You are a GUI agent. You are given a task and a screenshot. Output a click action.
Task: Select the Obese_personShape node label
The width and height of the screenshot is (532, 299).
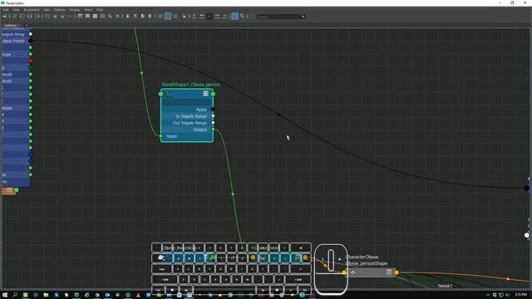(367, 263)
